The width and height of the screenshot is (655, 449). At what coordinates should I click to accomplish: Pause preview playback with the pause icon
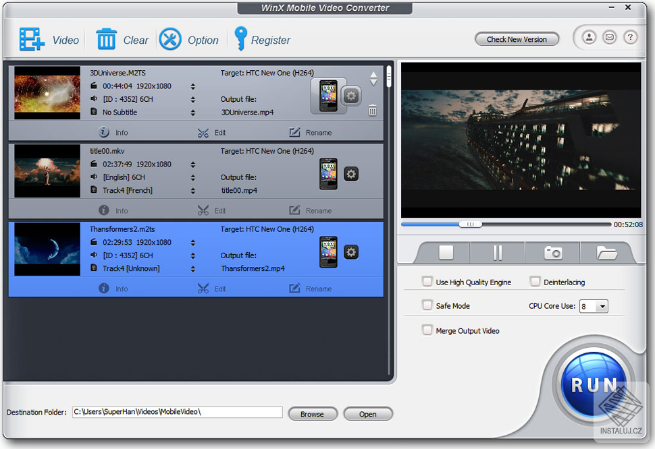click(x=497, y=251)
